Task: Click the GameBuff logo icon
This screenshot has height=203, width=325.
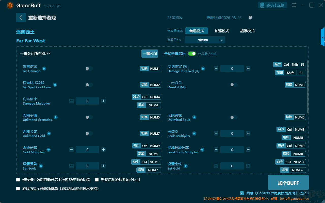Action: 10,5
